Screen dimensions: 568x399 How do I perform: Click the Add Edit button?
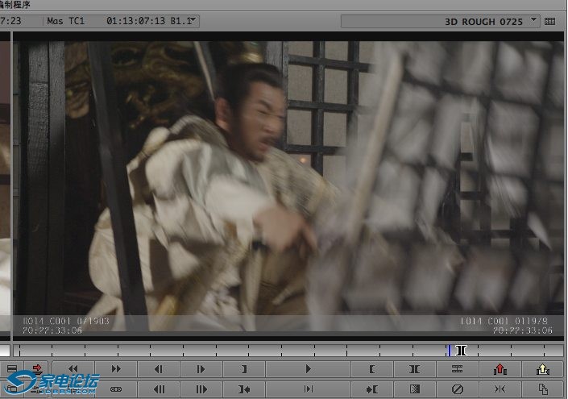tap(457, 369)
